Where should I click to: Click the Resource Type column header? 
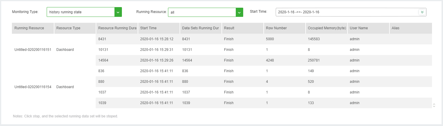tap(75, 28)
